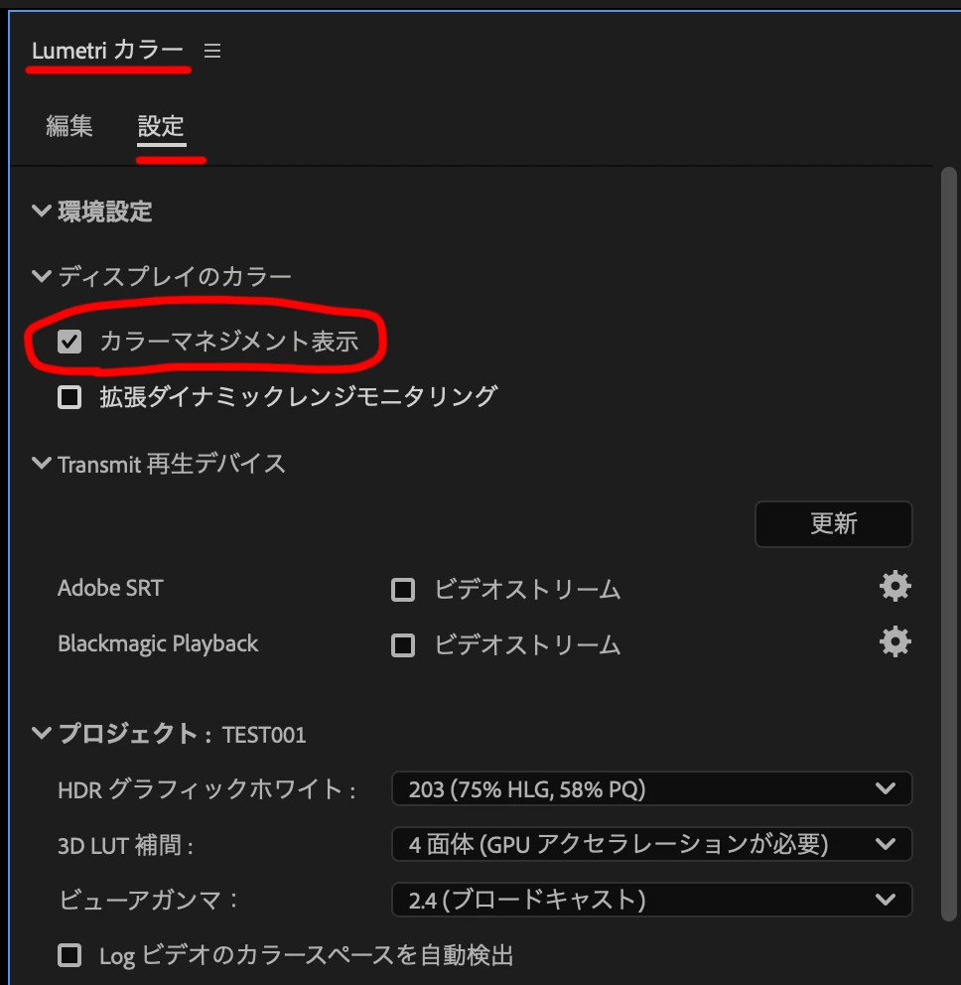Open the HDR グラフィックホワイト dropdown
The width and height of the screenshot is (961, 985).
click(651, 788)
